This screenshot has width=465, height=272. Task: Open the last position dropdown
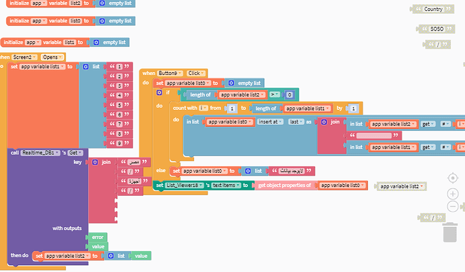pos(297,121)
